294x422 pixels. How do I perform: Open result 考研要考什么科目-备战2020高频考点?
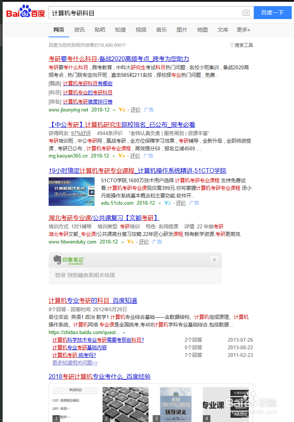pyautogui.click(x=119, y=59)
